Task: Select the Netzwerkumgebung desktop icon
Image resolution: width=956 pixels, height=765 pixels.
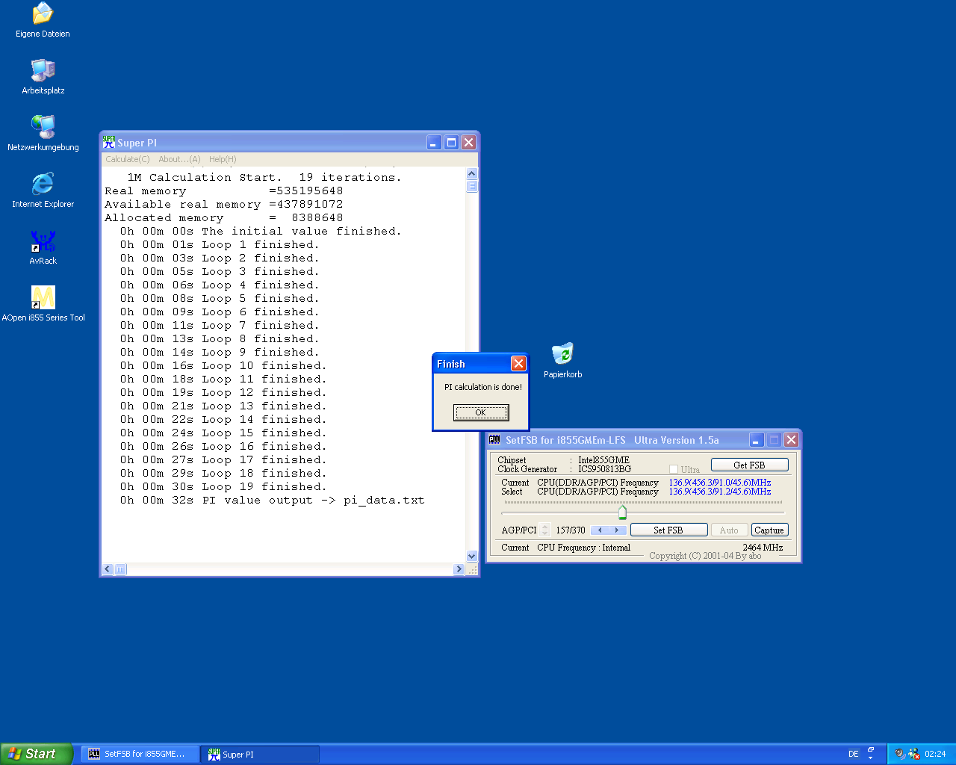Action: coord(43,127)
